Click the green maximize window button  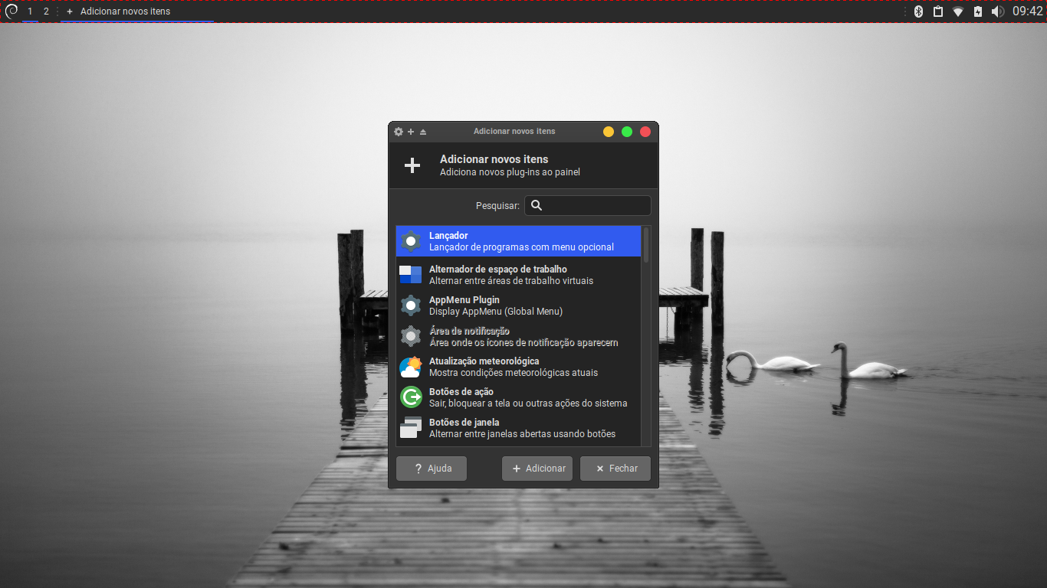pos(627,132)
